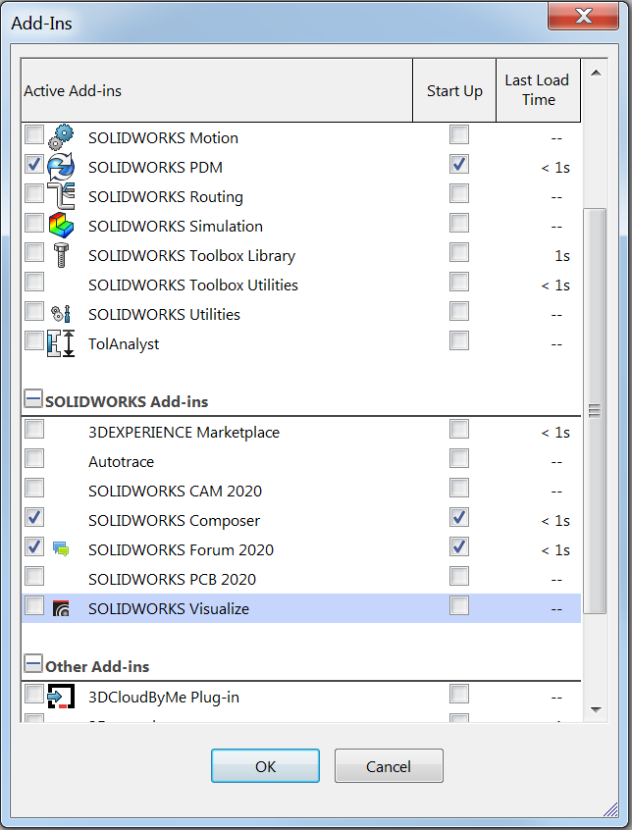The width and height of the screenshot is (632, 830).
Task: Enable the SOLIDWORKS Routing add-in checkbox
Action: 34,193
